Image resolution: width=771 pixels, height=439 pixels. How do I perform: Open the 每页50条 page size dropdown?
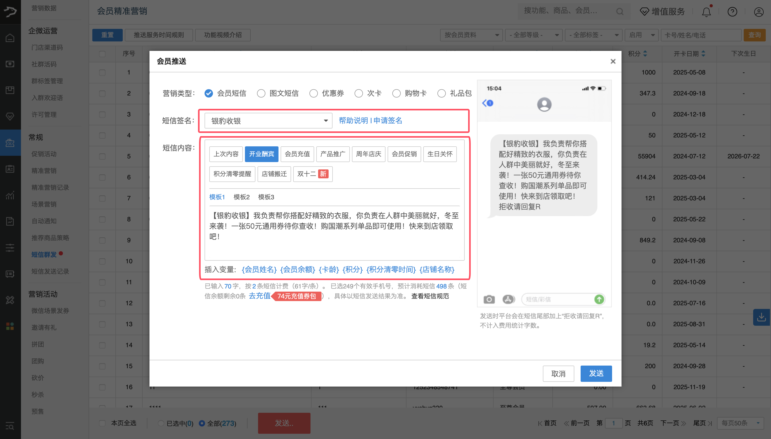(x=740, y=423)
